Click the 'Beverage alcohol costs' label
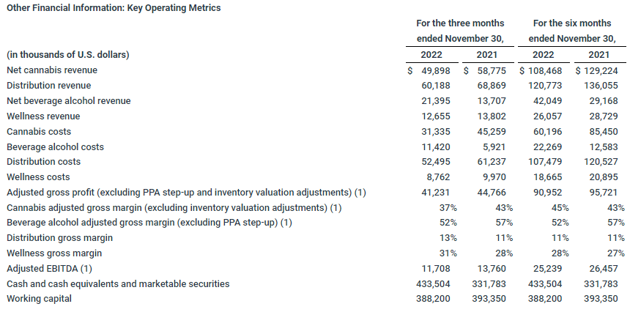Image resolution: width=630 pixels, height=312 pixels. [55, 146]
